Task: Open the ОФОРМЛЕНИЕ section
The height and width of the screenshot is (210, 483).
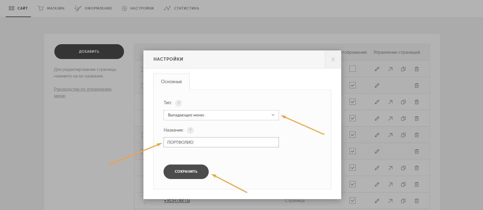Action: point(94,8)
